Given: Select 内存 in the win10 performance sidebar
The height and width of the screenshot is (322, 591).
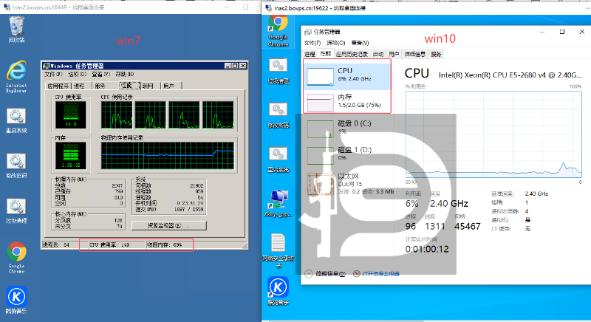Looking at the screenshot, I should click(x=347, y=102).
